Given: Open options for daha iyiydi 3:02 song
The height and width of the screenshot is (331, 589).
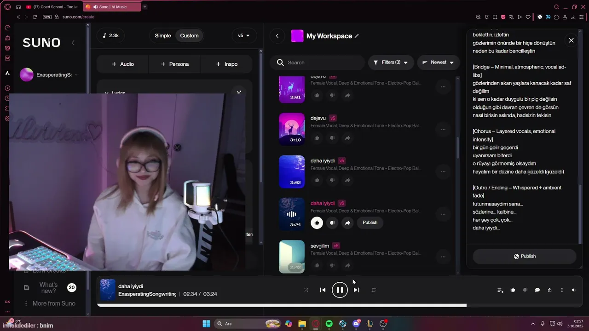Looking at the screenshot, I should click(443, 171).
